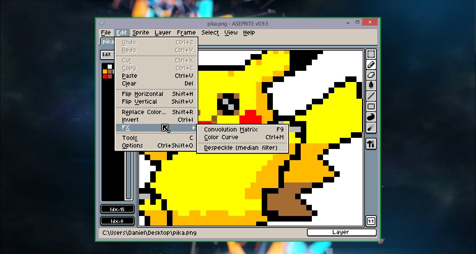Image resolution: width=476 pixels, height=254 pixels.
Task: Click Pikachu's black eye on the canvas
Action: tap(228, 104)
